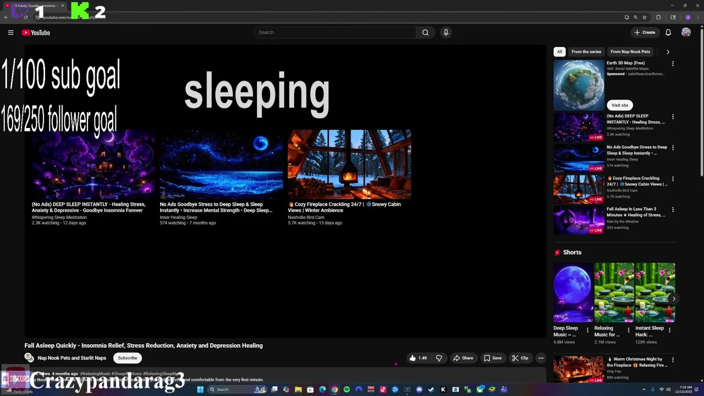Viewport: 704px width, 396px height.
Task: Open options for Relaxing Music short
Action: 628,331
